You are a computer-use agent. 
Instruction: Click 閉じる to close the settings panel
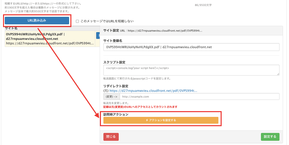[111, 137]
